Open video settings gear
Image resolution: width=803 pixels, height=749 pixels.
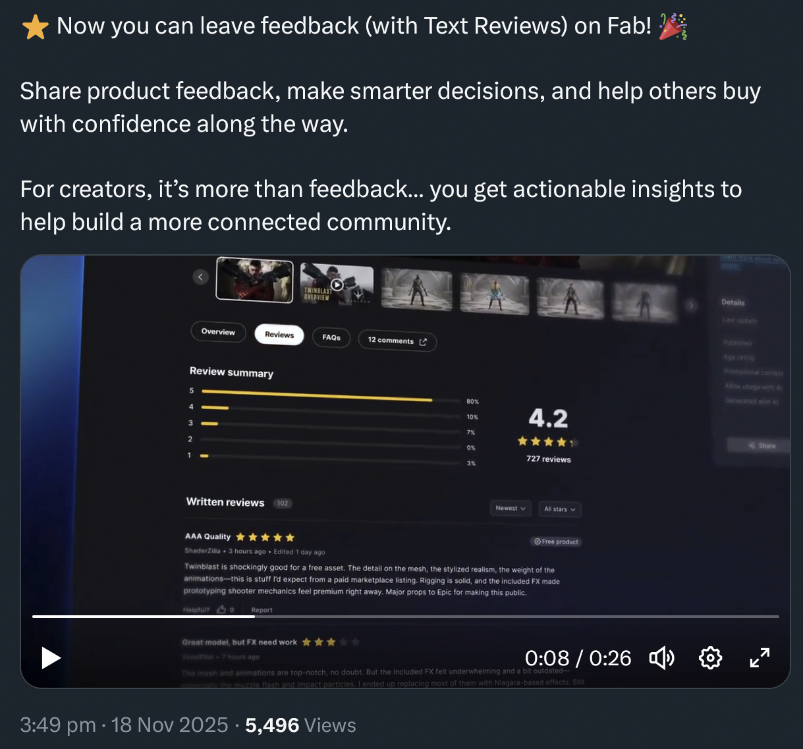tap(710, 657)
